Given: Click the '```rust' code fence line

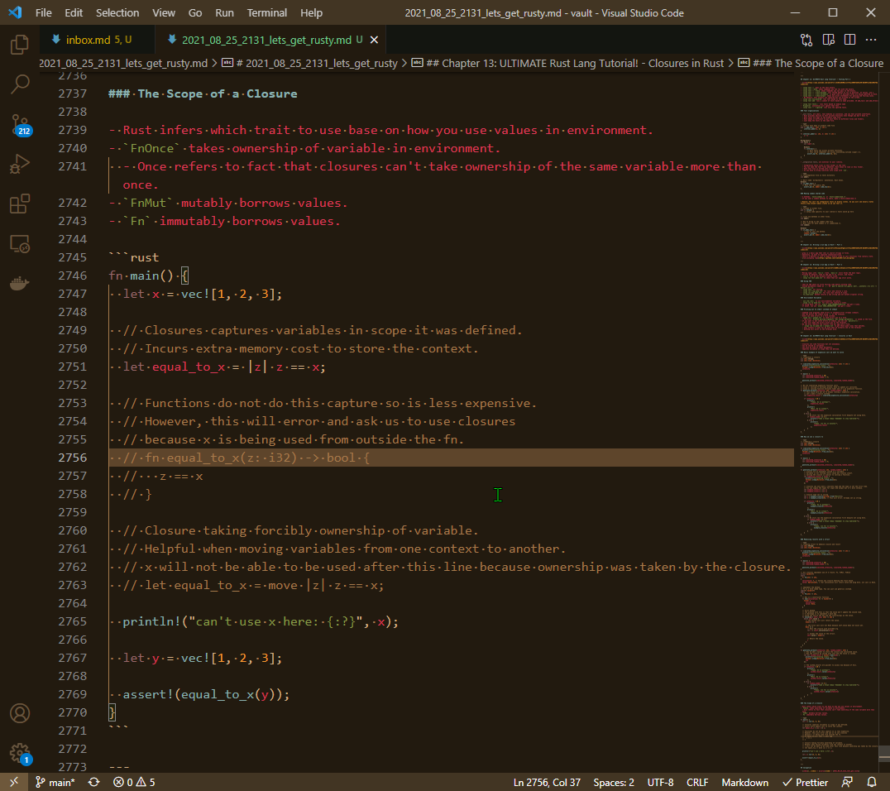Looking at the screenshot, I should pyautogui.click(x=133, y=257).
